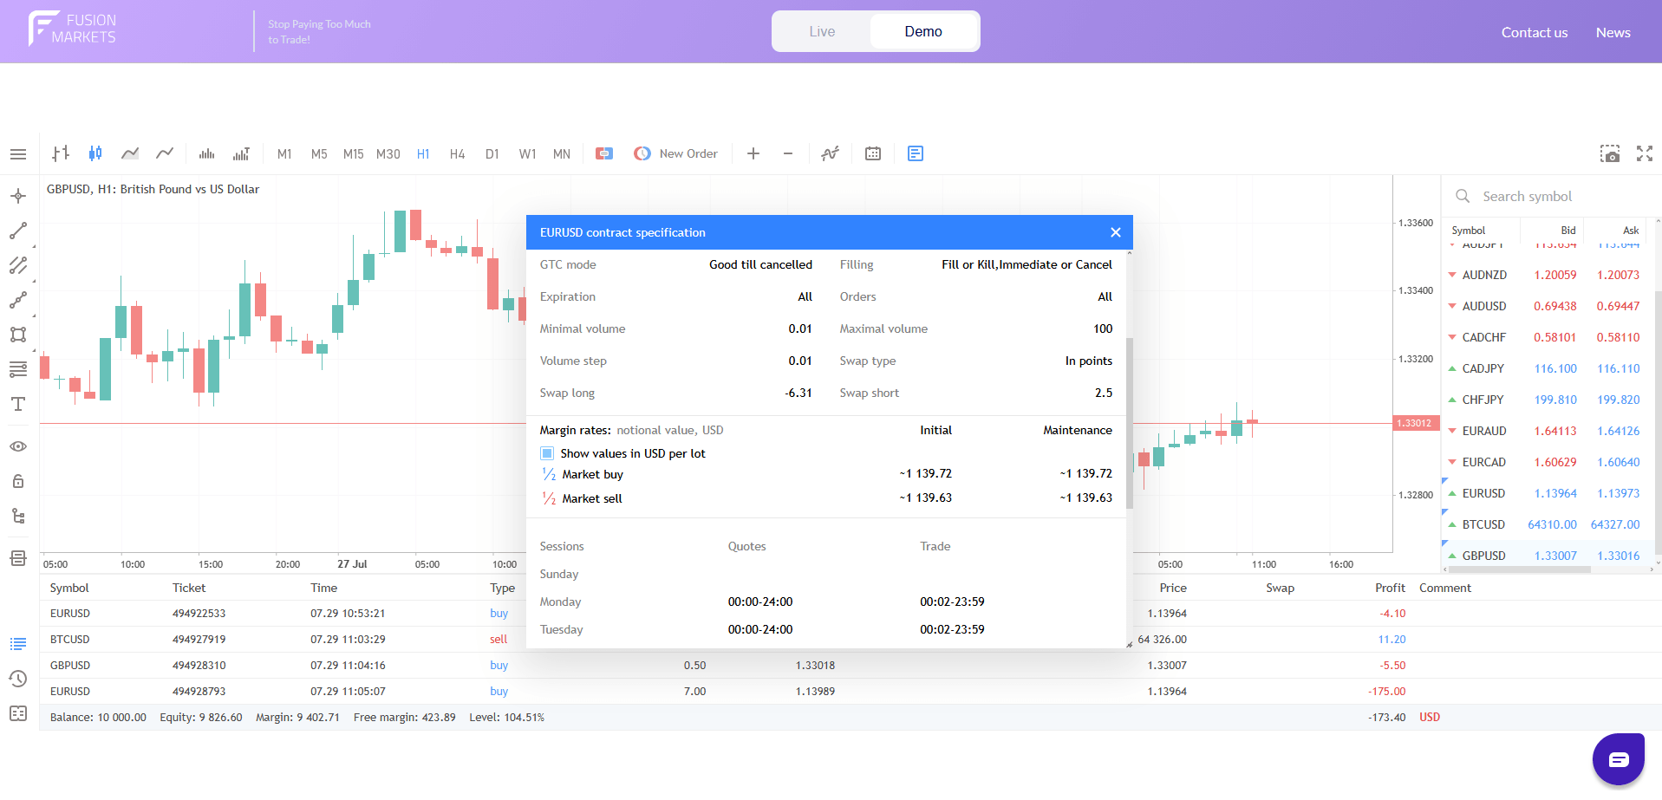This screenshot has width=1662, height=800.
Task: Open the main hamburger menu
Action: (x=18, y=154)
